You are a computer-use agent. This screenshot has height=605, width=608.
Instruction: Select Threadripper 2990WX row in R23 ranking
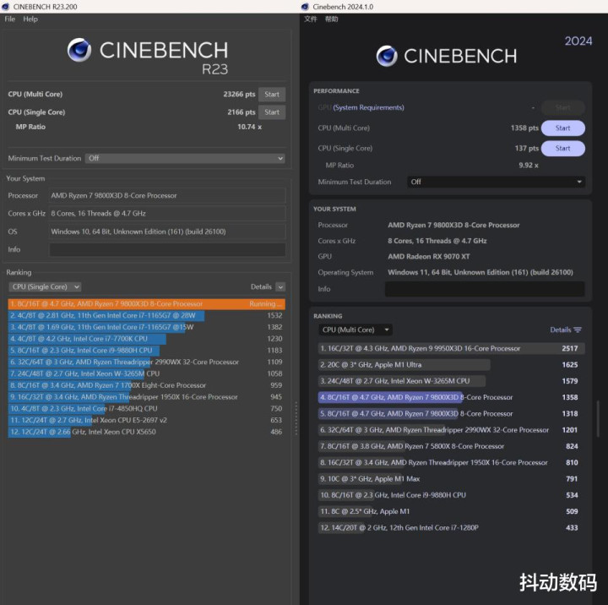[x=147, y=362]
